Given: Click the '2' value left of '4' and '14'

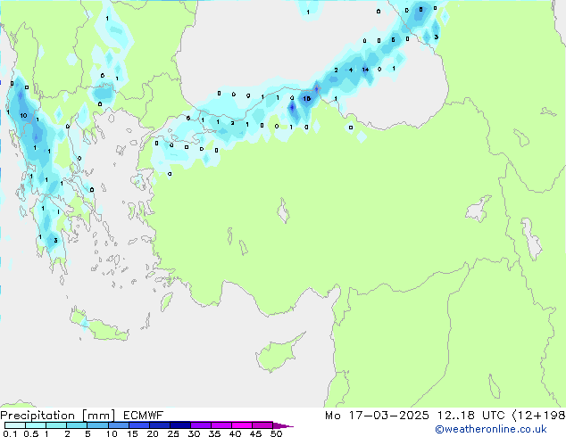Looking at the screenshot, I should (x=336, y=70).
